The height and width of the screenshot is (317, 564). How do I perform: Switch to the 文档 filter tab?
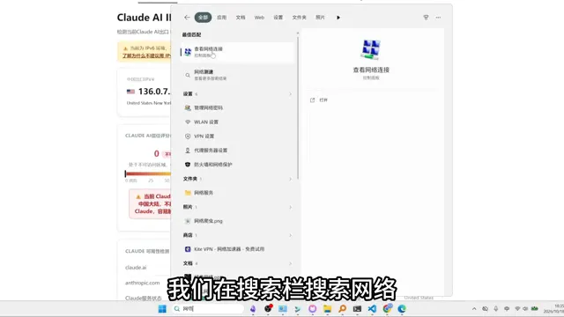241,18
